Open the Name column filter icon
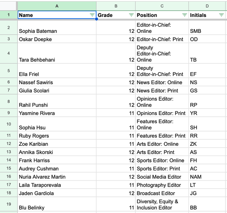This screenshot has height=213, width=227. 92,15
